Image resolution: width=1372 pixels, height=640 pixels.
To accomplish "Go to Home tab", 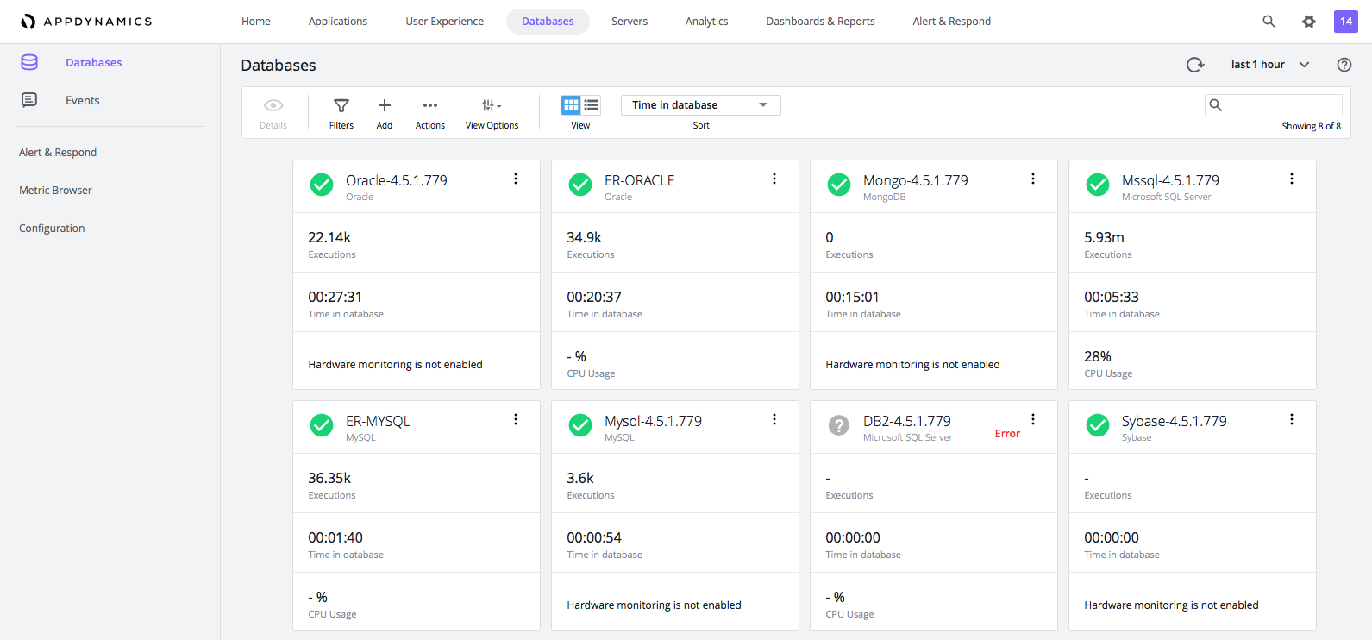I will pyautogui.click(x=256, y=22).
